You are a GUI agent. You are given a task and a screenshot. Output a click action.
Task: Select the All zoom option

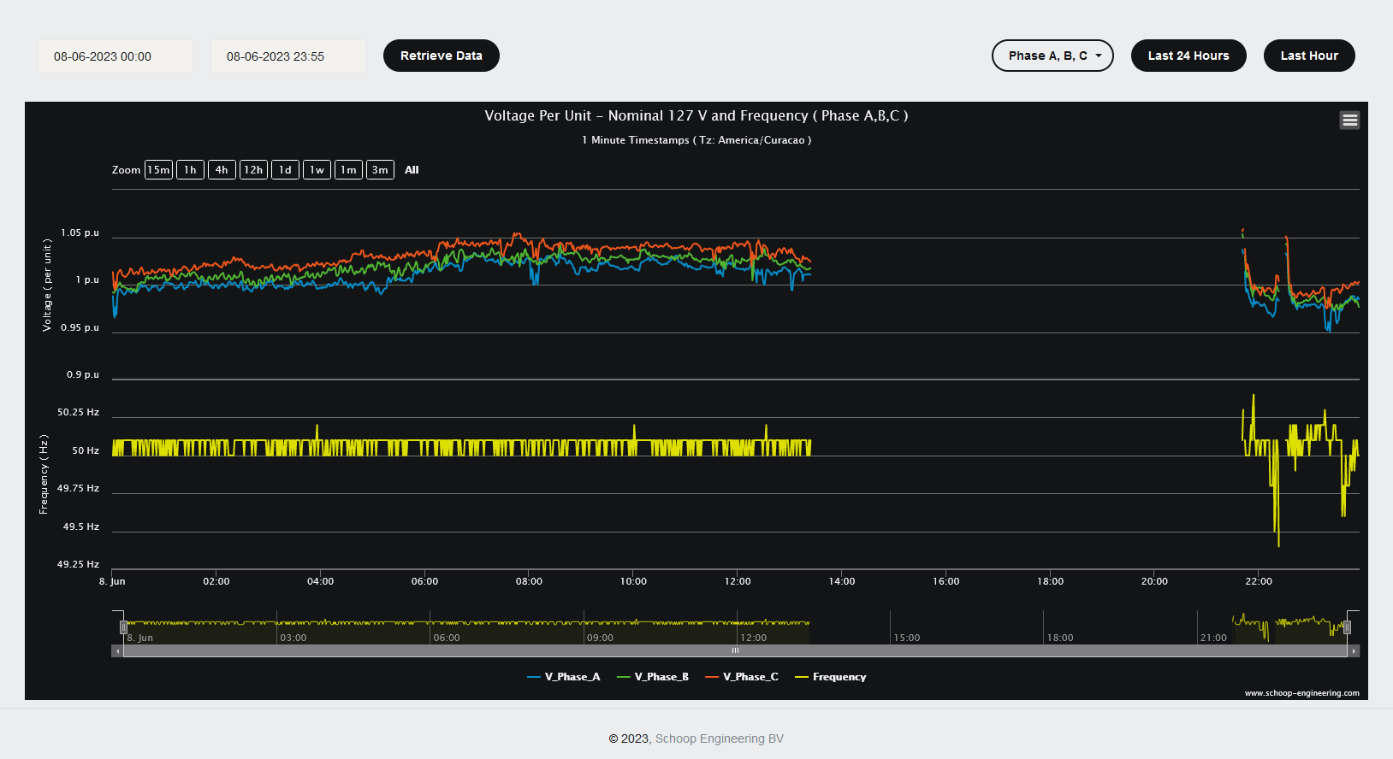(x=412, y=170)
